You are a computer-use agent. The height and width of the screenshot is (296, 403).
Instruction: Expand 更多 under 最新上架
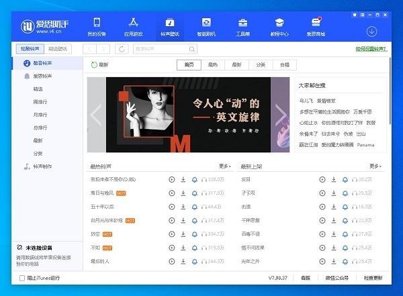[x=375, y=166]
